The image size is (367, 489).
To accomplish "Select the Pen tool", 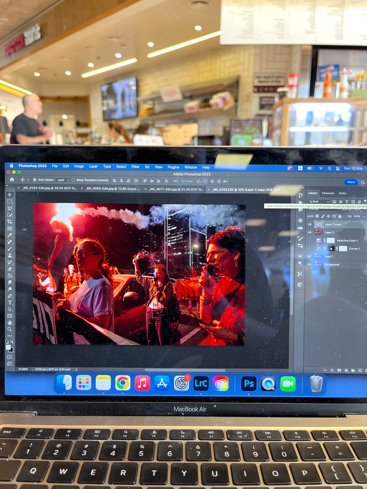I will pyautogui.click(x=10, y=296).
